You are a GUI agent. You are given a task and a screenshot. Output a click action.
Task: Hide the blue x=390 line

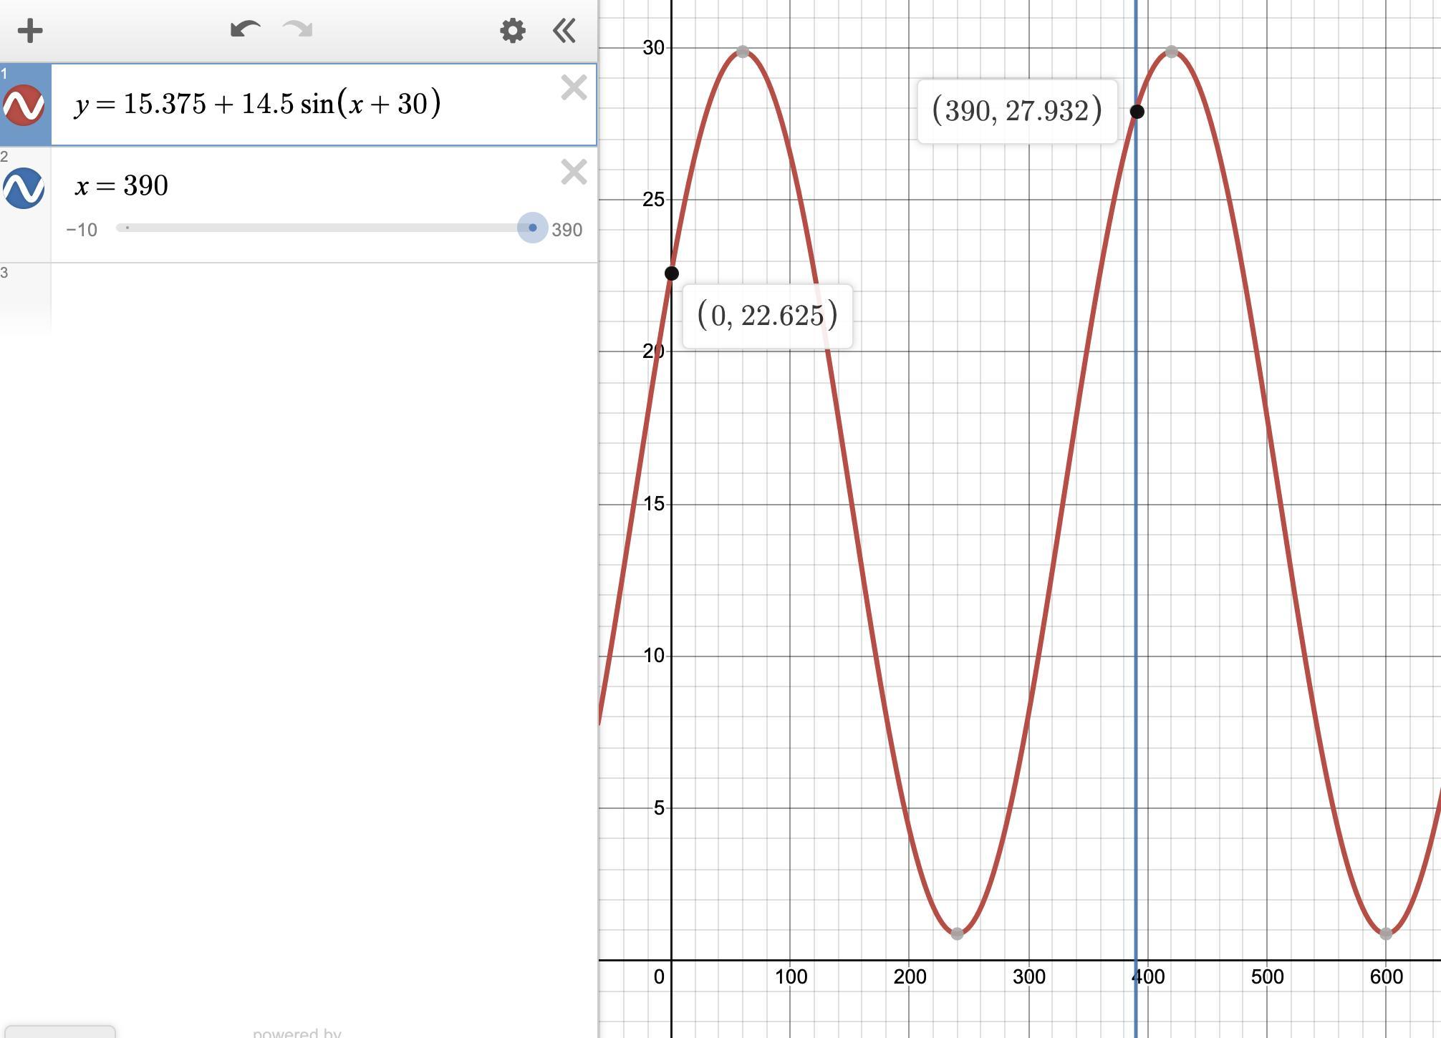point(24,188)
